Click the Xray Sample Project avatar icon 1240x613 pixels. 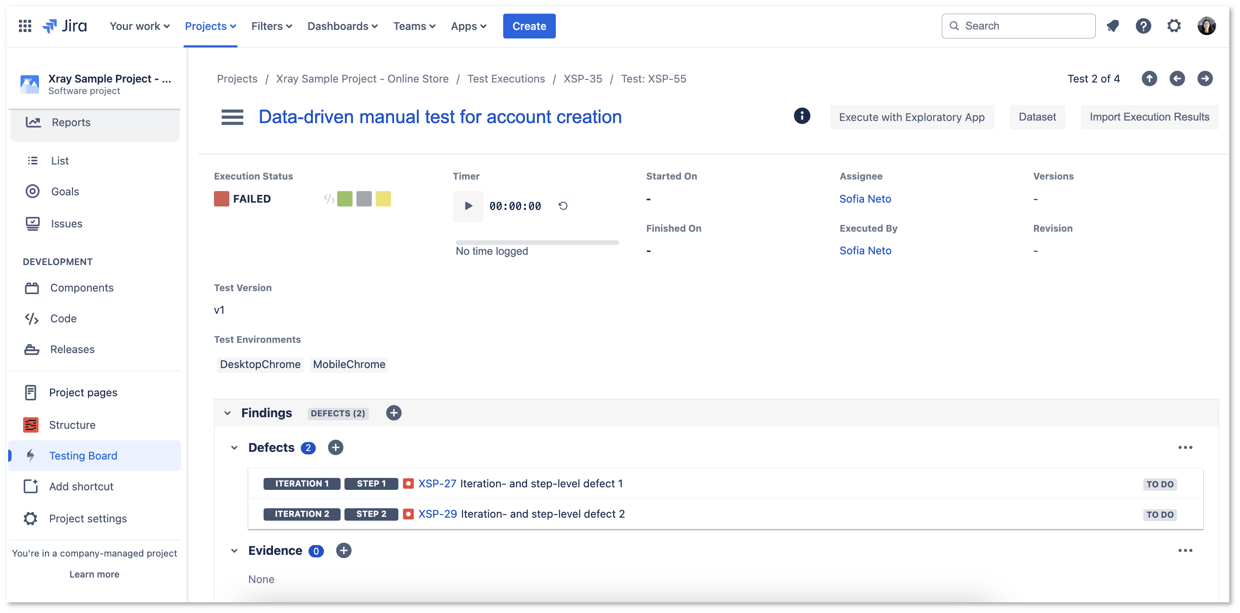click(30, 84)
